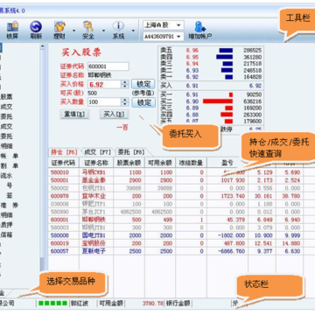Sort by the 可用余额 column header
The image size is (315, 315).
pos(160,163)
